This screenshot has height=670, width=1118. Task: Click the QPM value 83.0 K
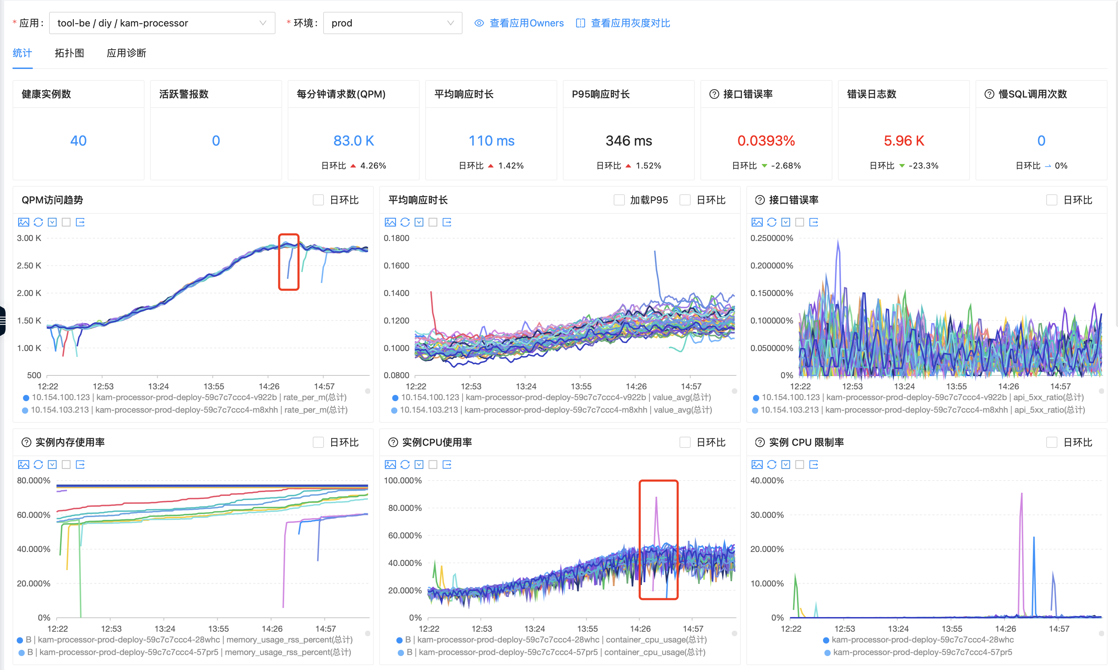354,141
